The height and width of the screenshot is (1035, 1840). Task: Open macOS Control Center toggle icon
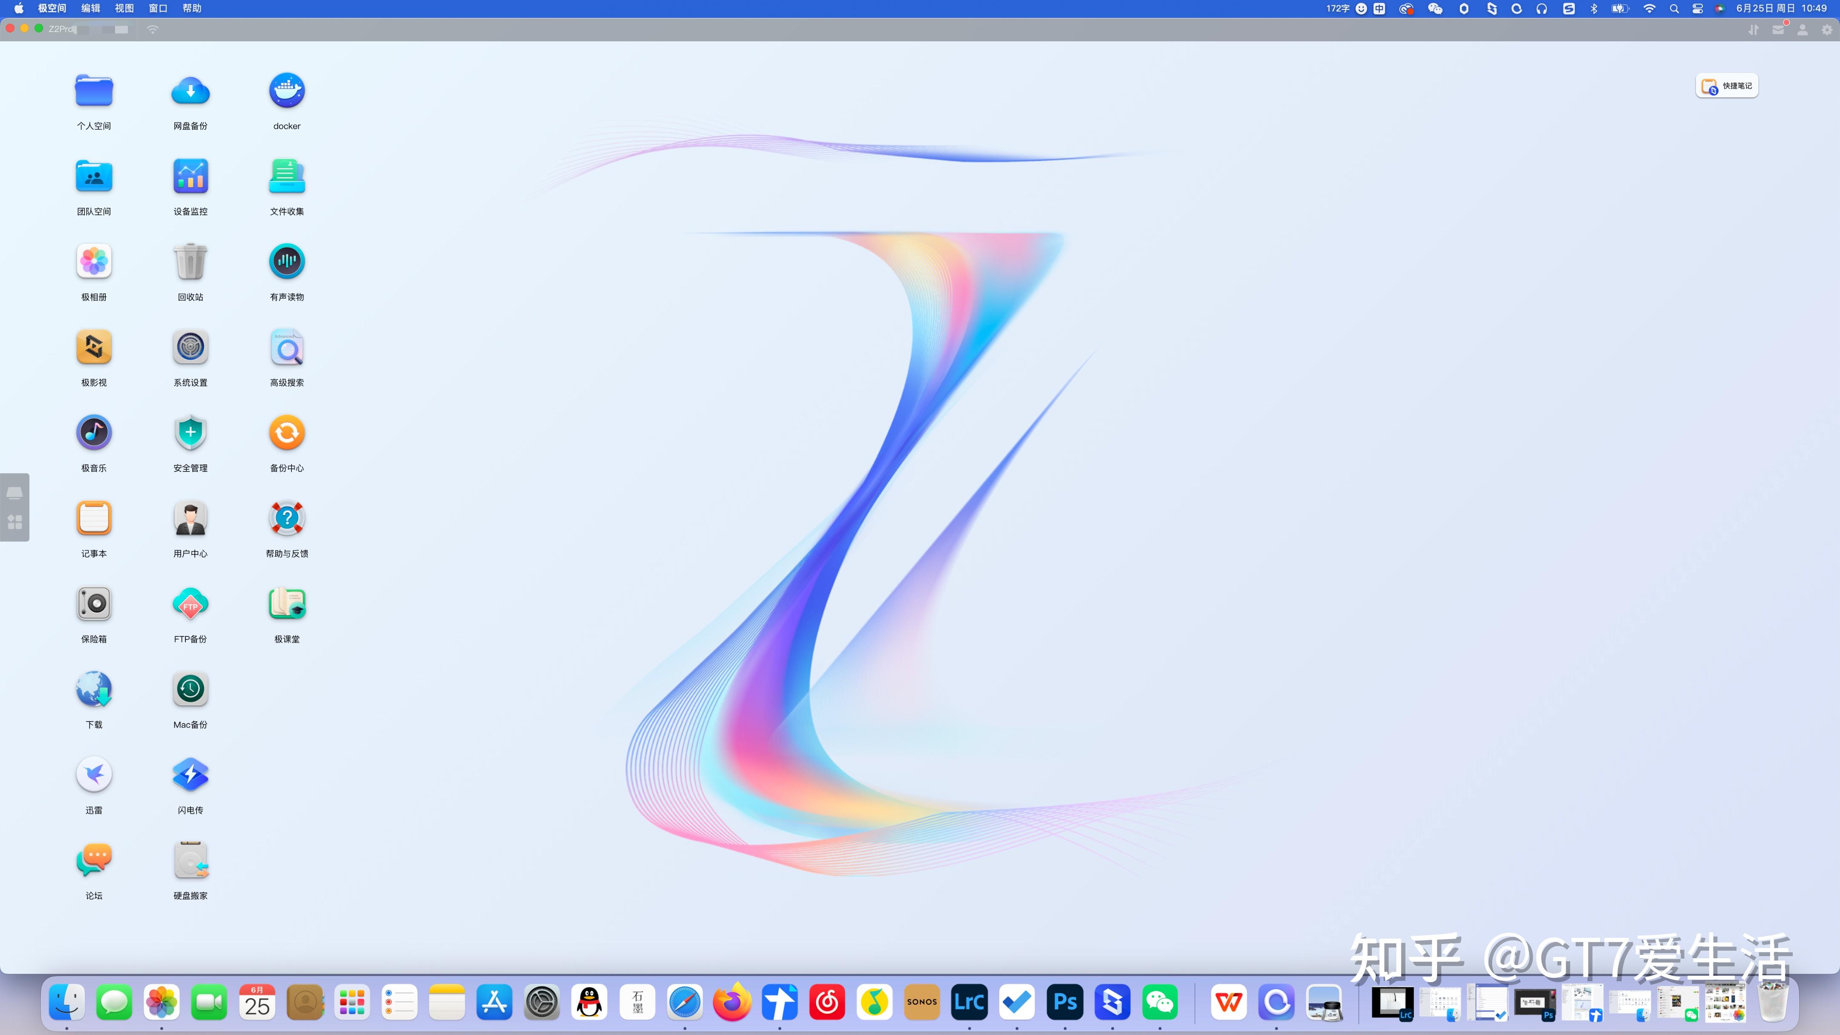1697,9
